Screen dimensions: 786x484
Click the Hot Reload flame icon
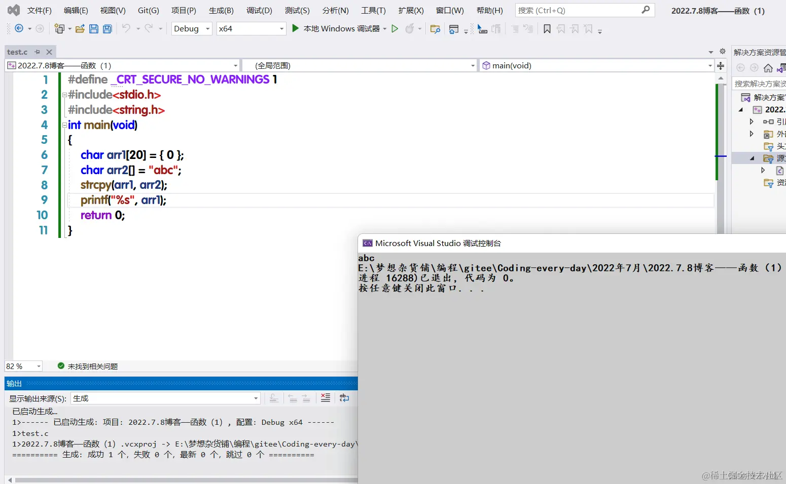410,29
